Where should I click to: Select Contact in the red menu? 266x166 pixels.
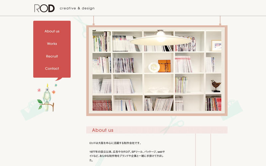(x=52, y=69)
